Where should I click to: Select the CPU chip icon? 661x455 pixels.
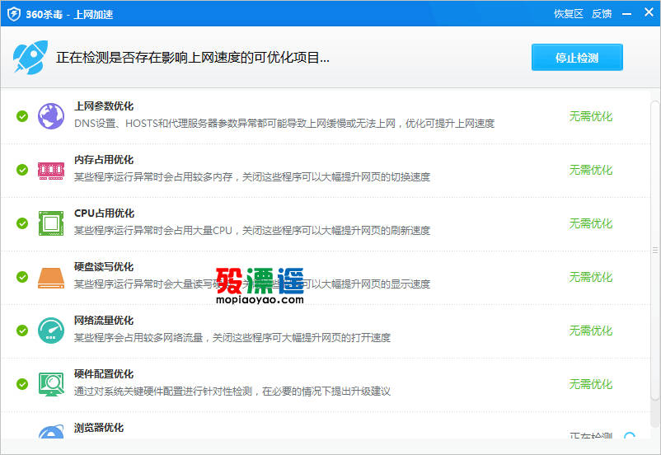click(51, 223)
